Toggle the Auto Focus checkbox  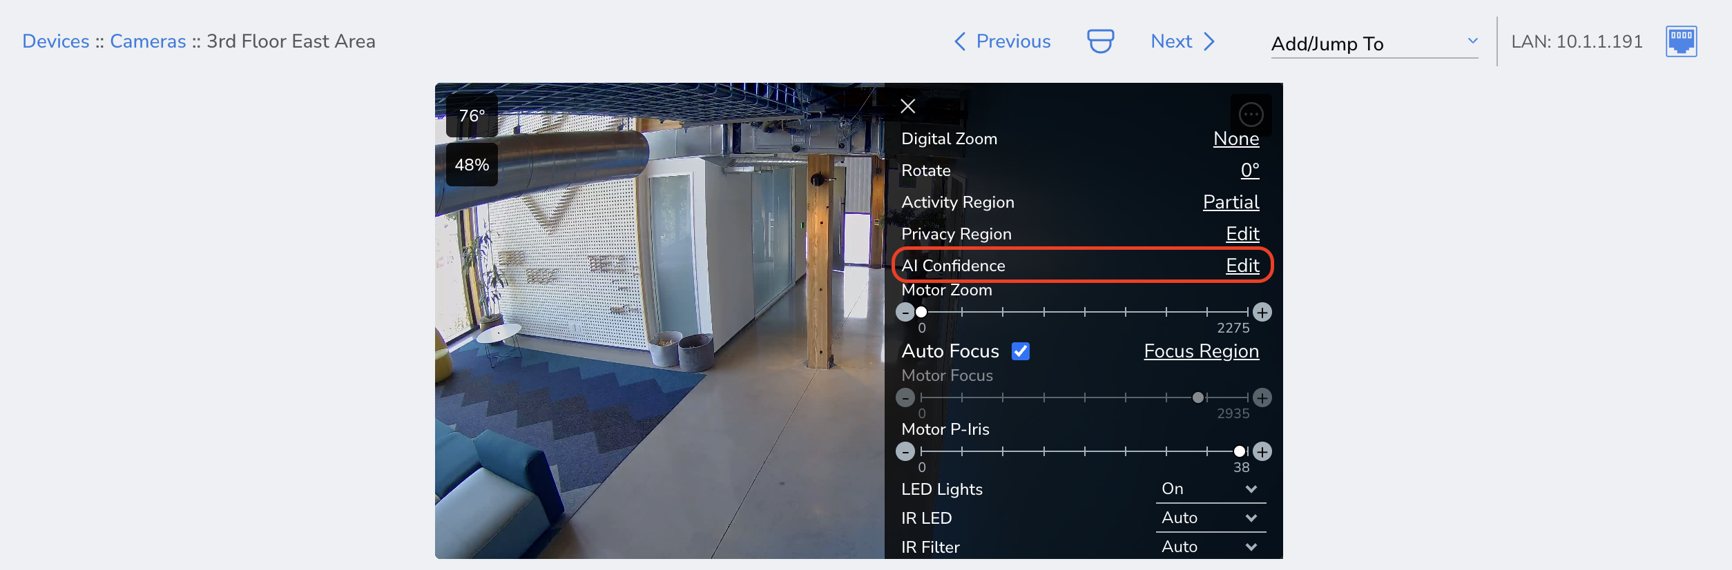pos(1021,351)
